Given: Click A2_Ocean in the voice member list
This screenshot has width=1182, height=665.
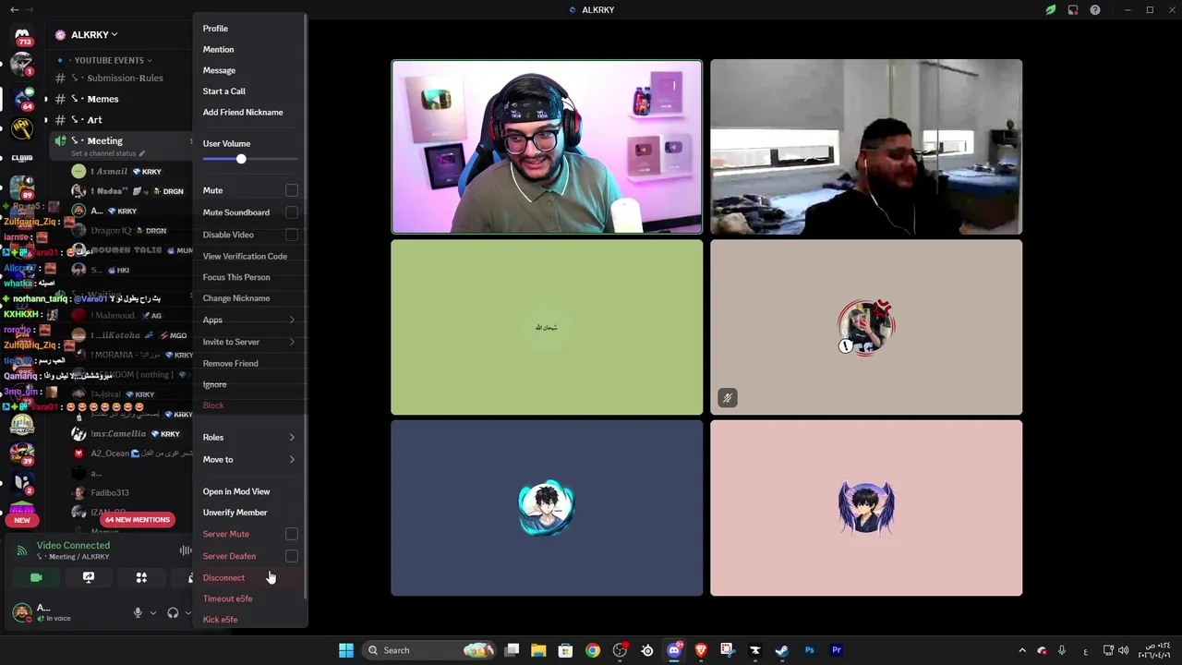Looking at the screenshot, I should point(129,453).
